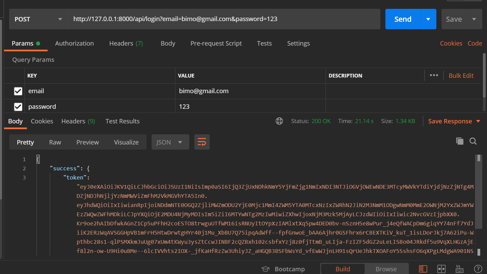Disable the password query parameter

[x=18, y=106]
